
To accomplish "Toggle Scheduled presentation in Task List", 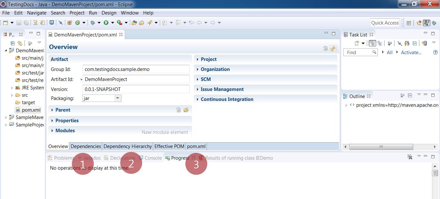I will (x=380, y=43).
